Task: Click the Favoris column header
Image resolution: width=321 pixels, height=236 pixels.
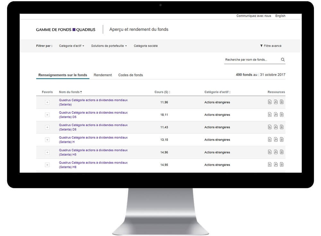Action: (47, 92)
